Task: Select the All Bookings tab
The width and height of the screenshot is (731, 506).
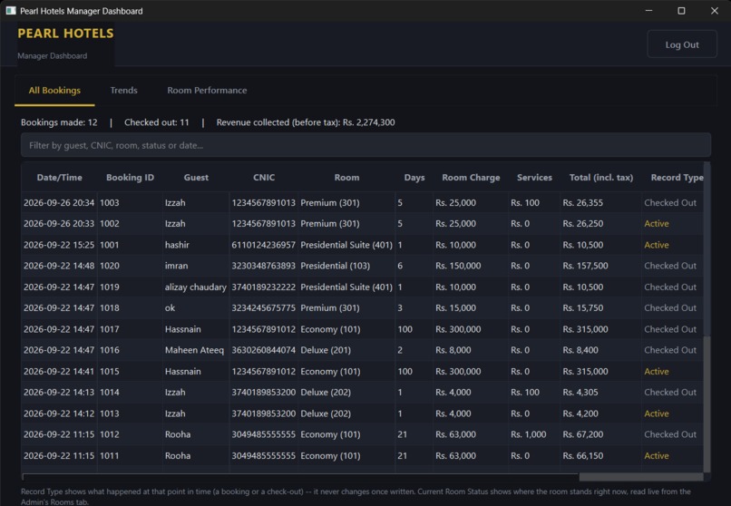Action: [x=54, y=91]
